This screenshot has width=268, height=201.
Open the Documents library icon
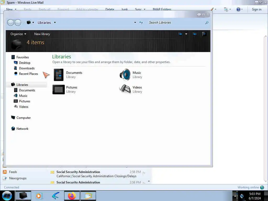point(58,75)
